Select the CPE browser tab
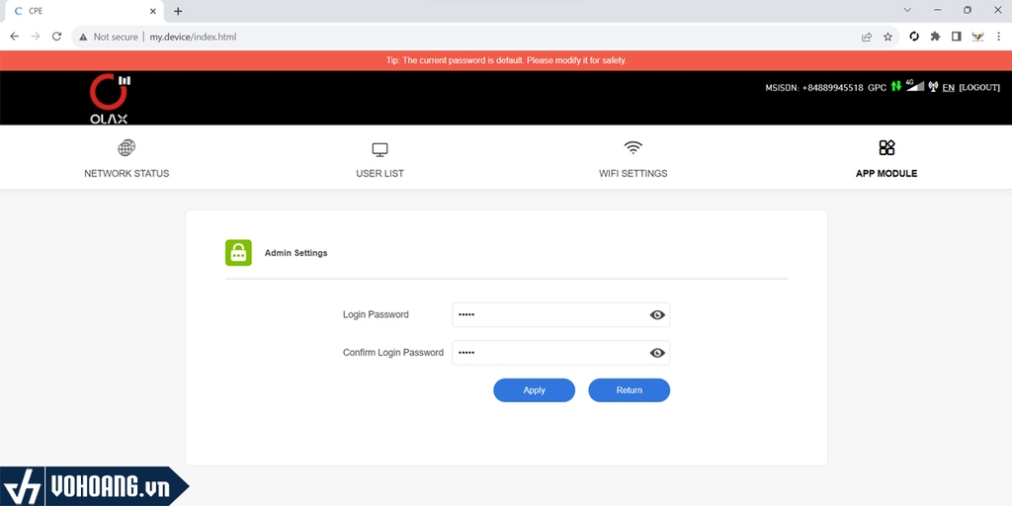 tap(84, 11)
